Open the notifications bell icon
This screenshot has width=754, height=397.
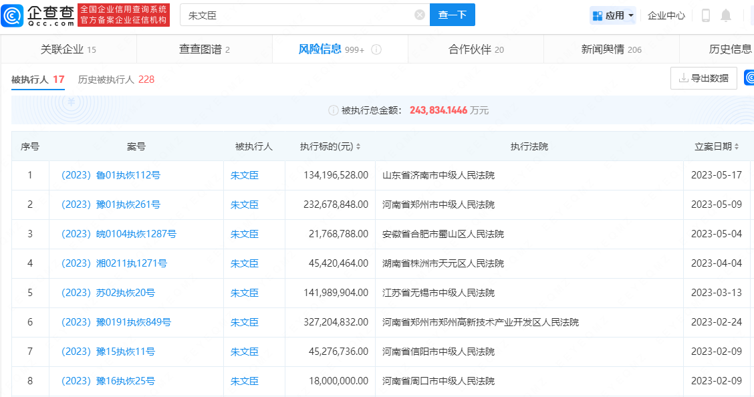[726, 15]
